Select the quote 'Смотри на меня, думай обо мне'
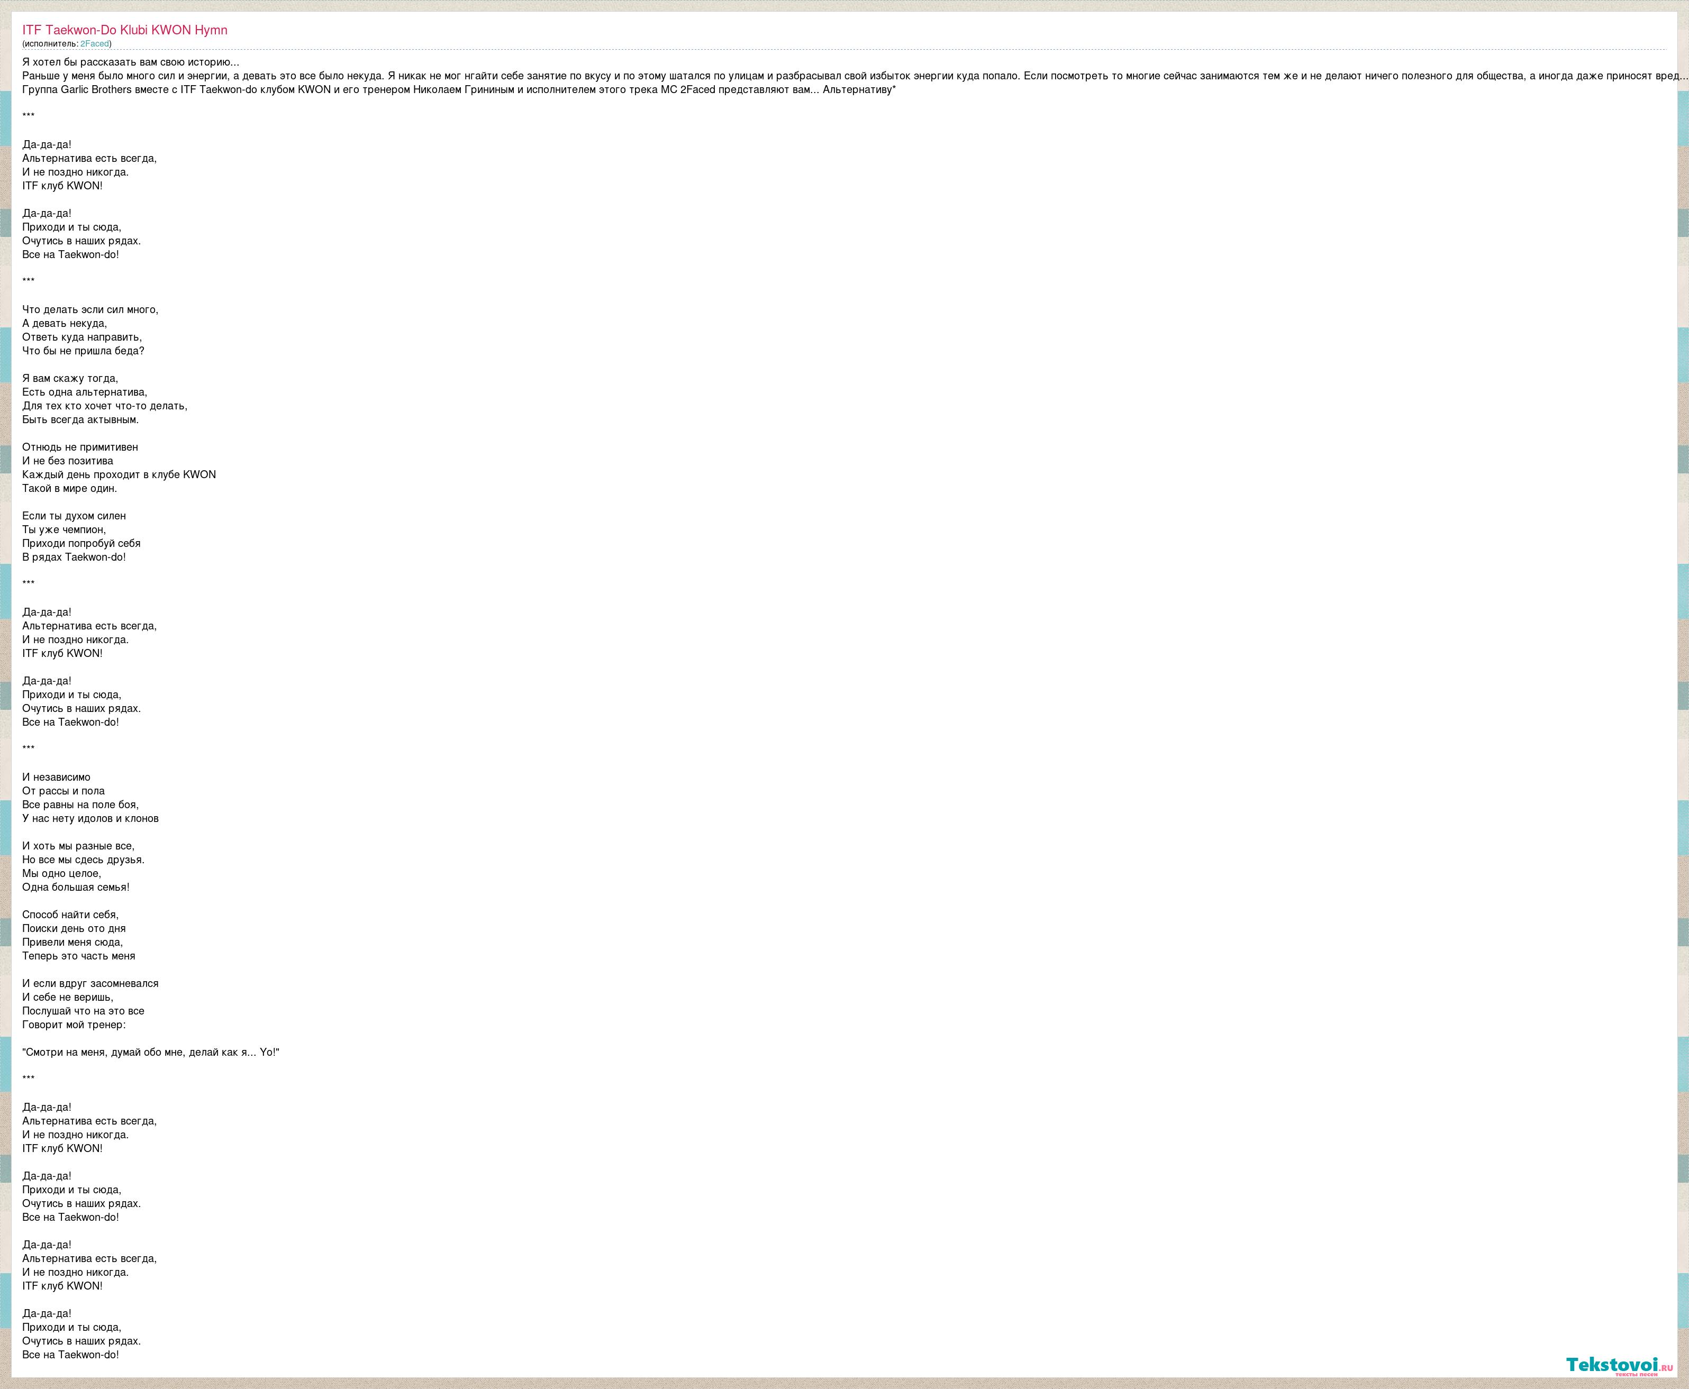This screenshot has height=1389, width=1689. [x=151, y=1052]
